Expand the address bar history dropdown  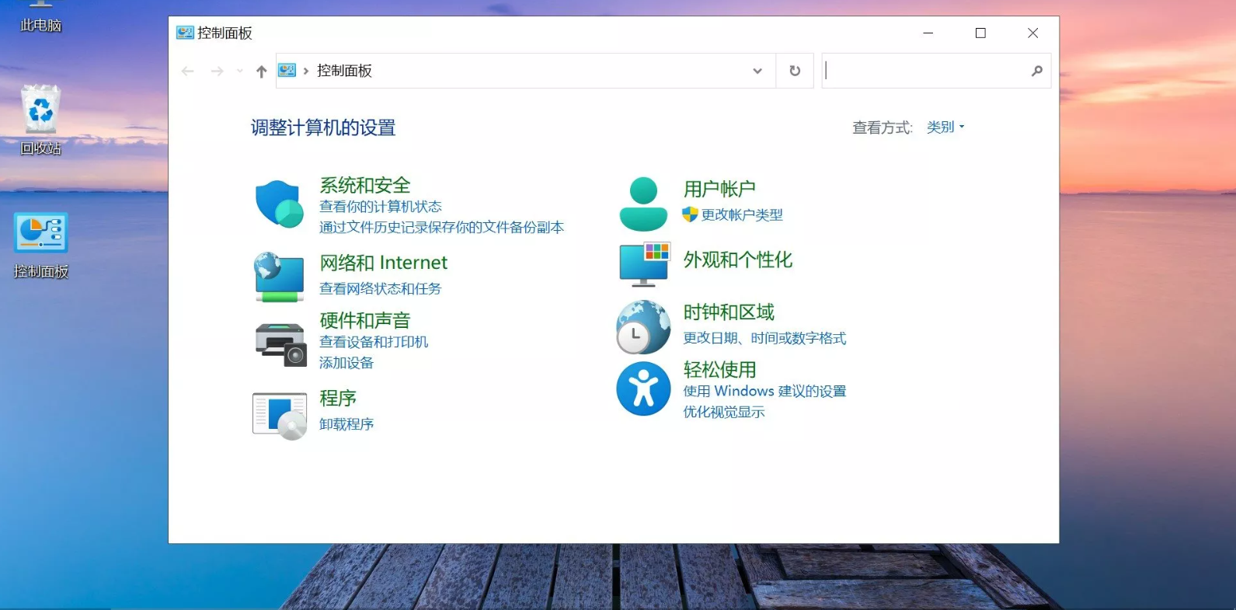click(757, 71)
